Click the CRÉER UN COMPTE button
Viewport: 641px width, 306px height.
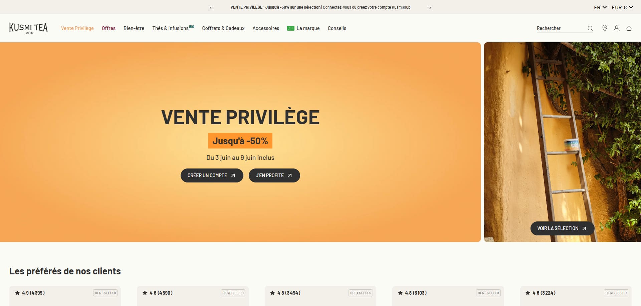[212, 175]
